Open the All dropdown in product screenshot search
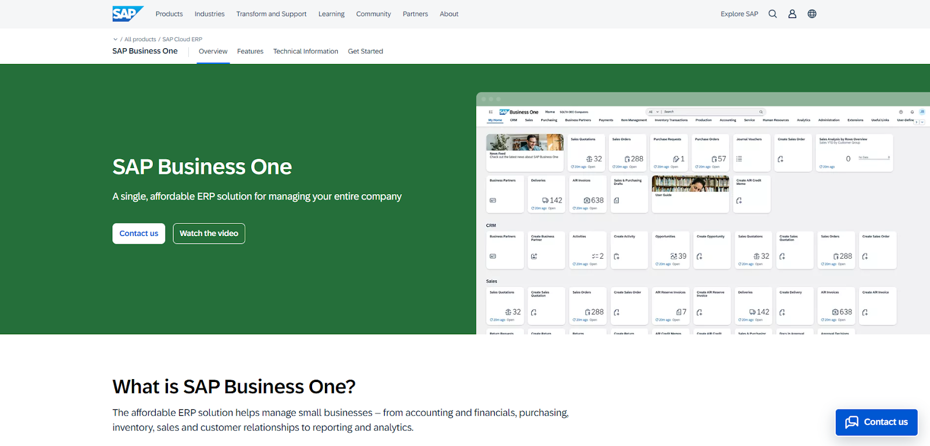 pos(654,112)
